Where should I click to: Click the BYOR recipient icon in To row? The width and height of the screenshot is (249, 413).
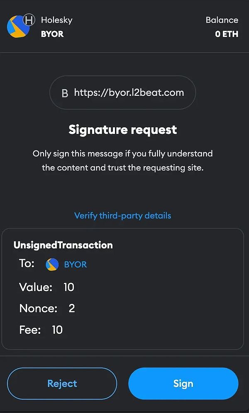pos(52,264)
